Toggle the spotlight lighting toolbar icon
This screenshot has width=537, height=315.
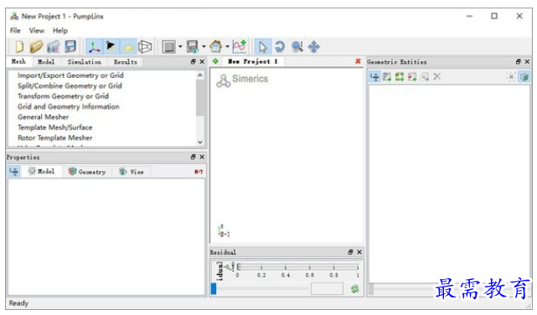click(x=111, y=47)
